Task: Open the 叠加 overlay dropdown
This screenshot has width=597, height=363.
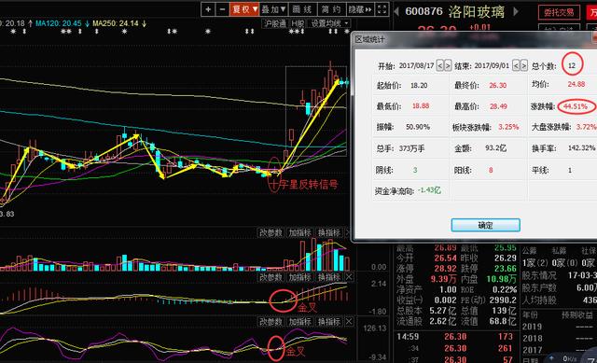Action: 273,9
